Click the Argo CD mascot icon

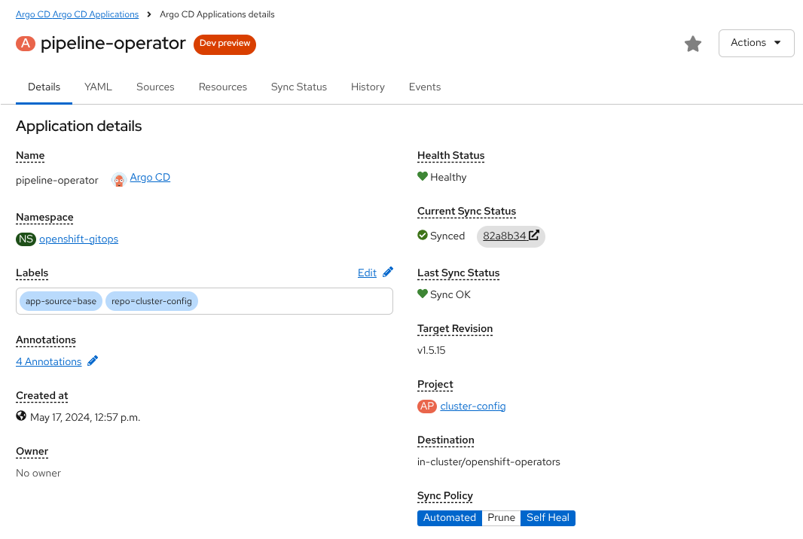point(118,179)
